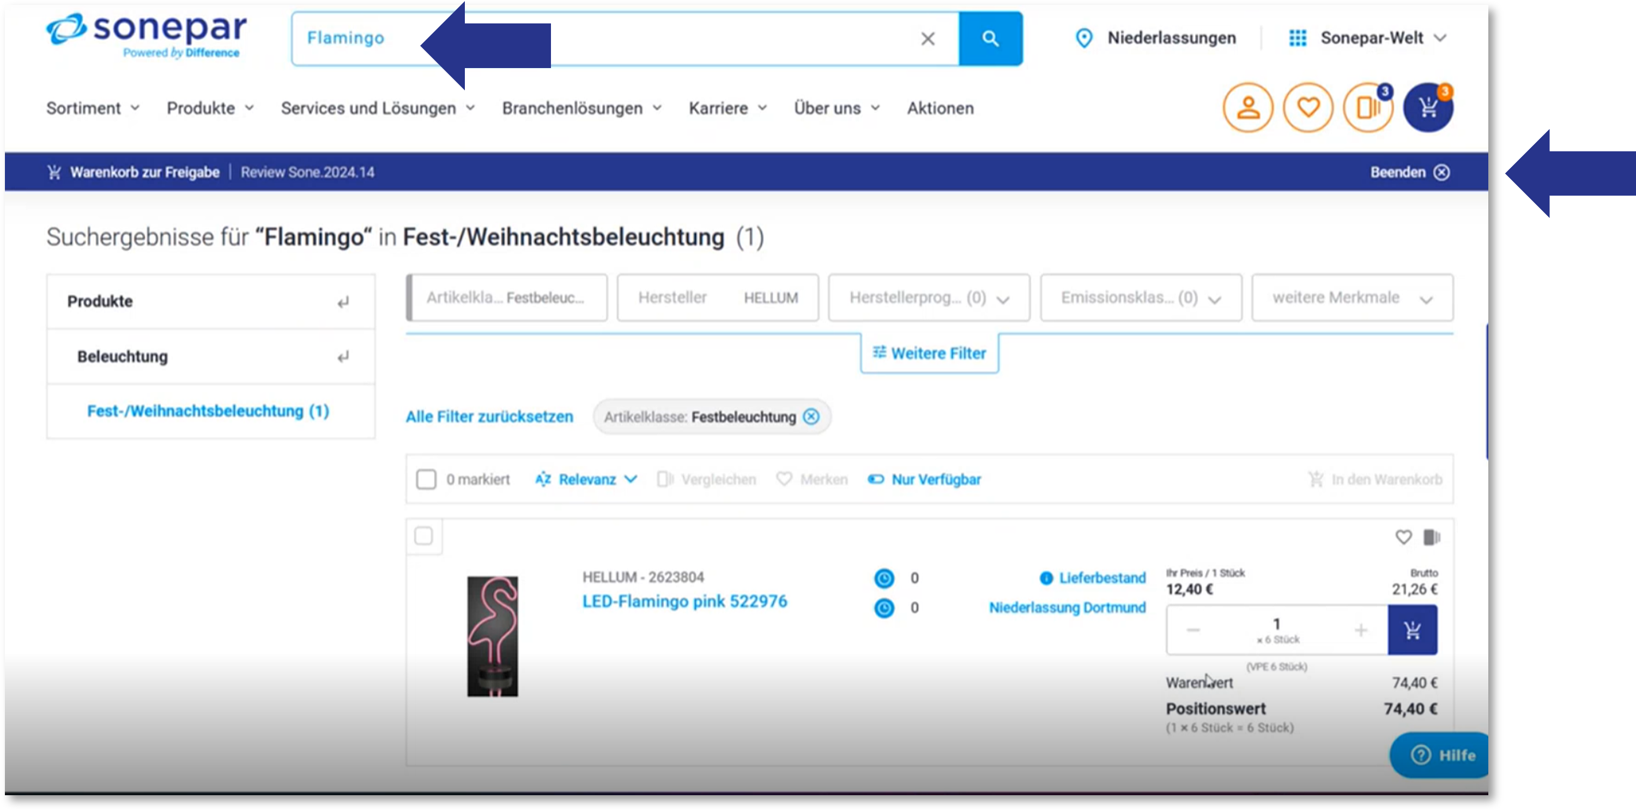
Task: Open the flamingo product thumbnail
Action: tap(492, 636)
